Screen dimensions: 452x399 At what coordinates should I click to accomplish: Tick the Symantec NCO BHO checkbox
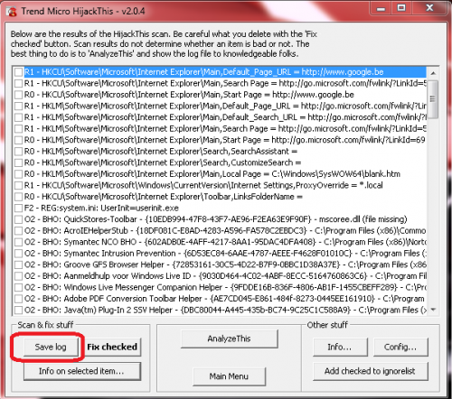coord(19,242)
